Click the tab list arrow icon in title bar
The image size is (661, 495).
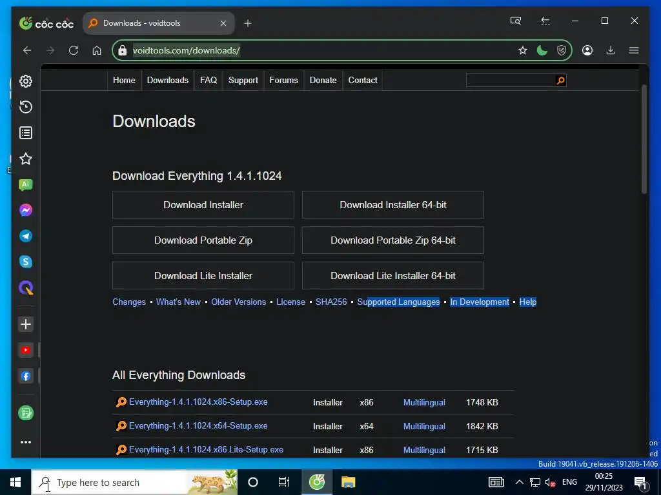(x=545, y=21)
